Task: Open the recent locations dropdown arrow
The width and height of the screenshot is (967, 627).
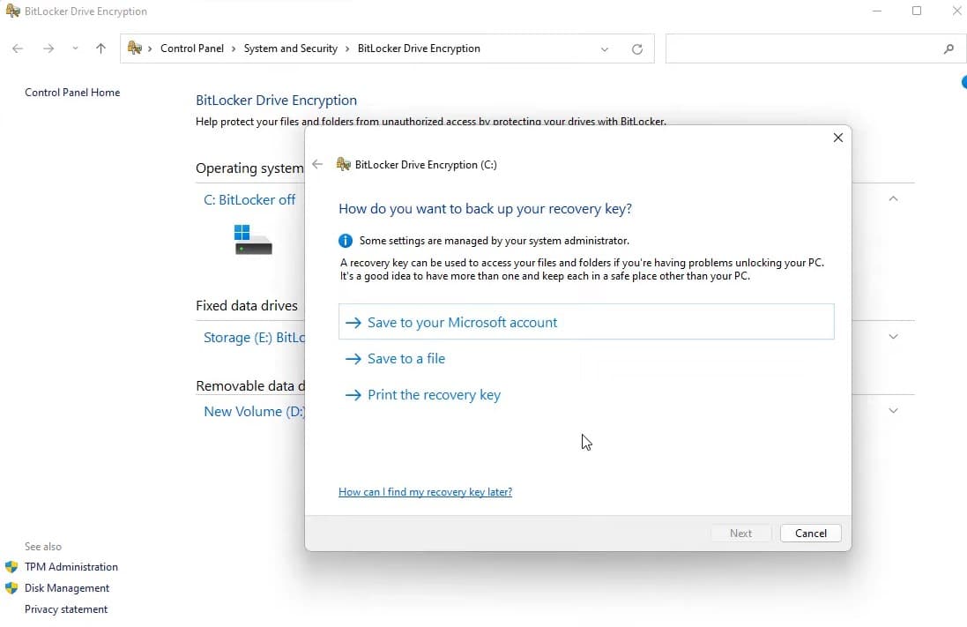Action: click(75, 49)
